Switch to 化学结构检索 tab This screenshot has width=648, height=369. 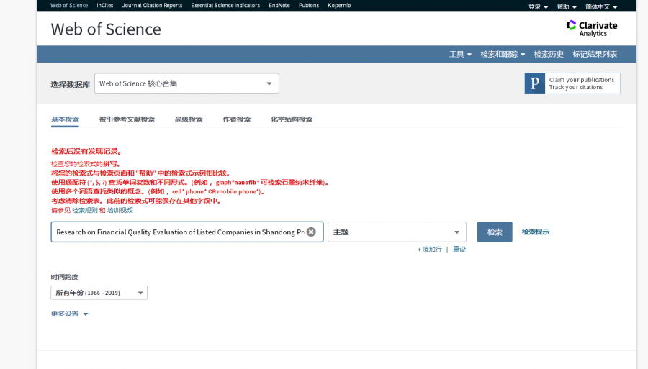pos(292,119)
